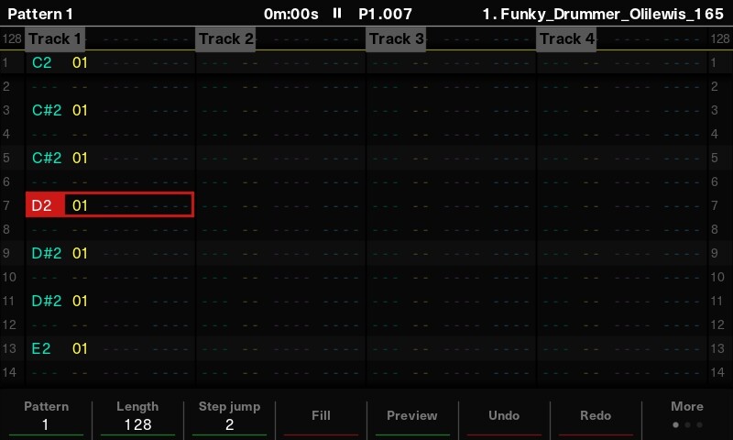Click the D#2 note on row 9
733x440 pixels.
pyautogui.click(x=47, y=253)
